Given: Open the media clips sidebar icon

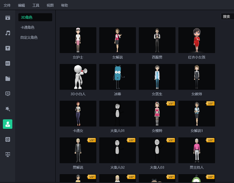Looking at the screenshot, I should click(x=7, y=18).
